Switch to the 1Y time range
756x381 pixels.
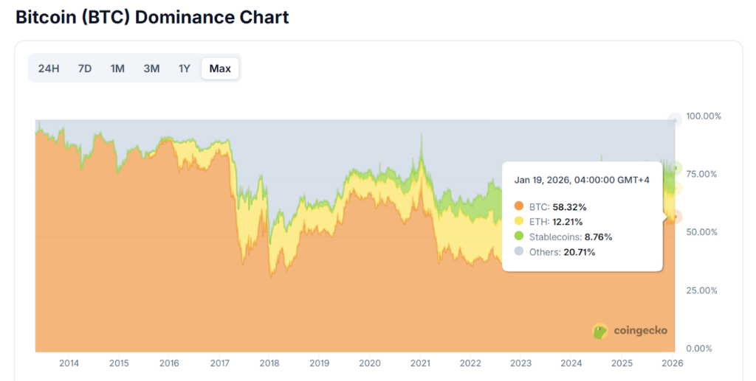(x=185, y=69)
